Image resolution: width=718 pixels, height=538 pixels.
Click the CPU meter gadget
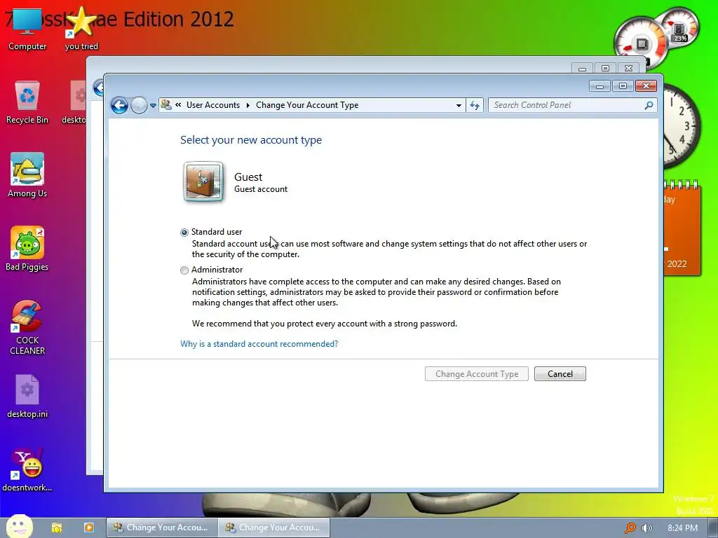642,43
